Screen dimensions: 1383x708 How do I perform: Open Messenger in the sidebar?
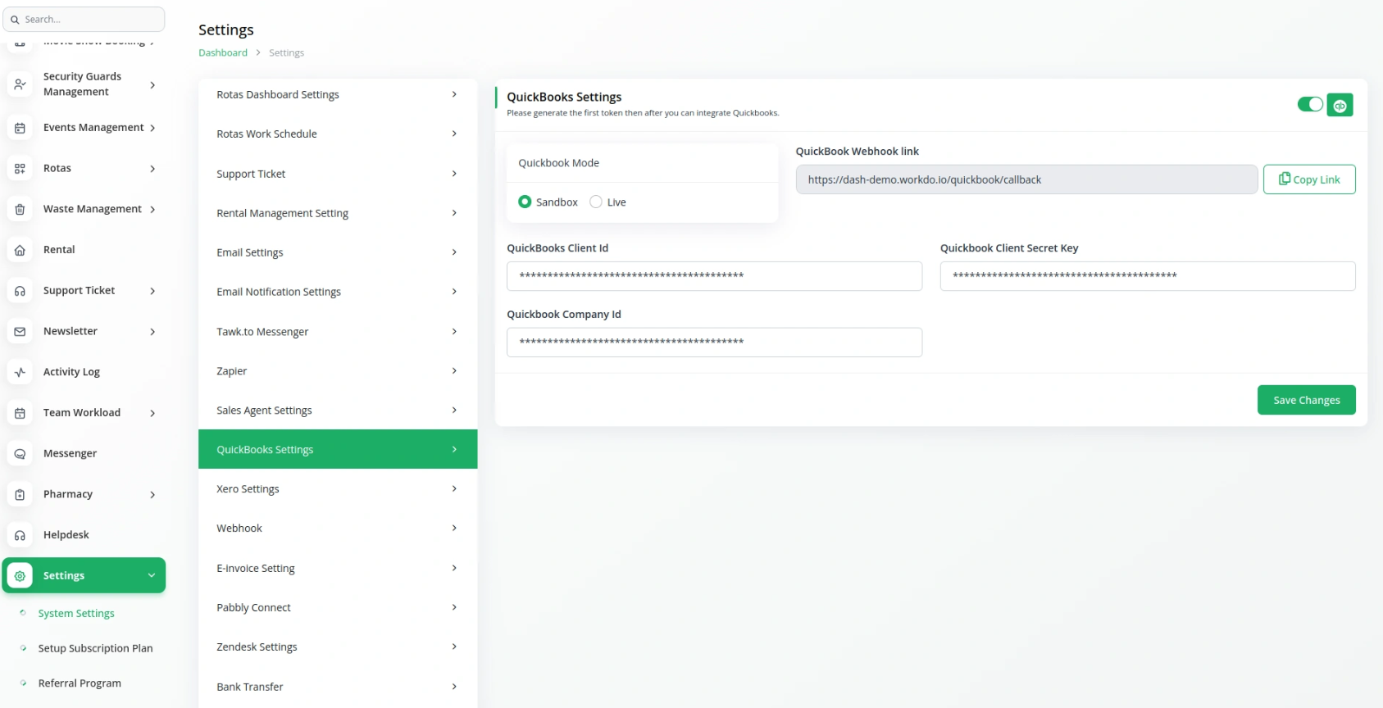[70, 453]
